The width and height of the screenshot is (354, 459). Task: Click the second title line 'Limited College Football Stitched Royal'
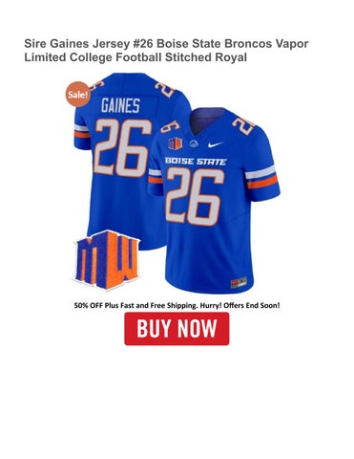tap(135, 57)
